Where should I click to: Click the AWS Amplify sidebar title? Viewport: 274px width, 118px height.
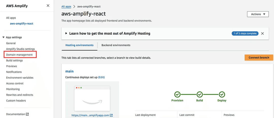click(x=17, y=6)
